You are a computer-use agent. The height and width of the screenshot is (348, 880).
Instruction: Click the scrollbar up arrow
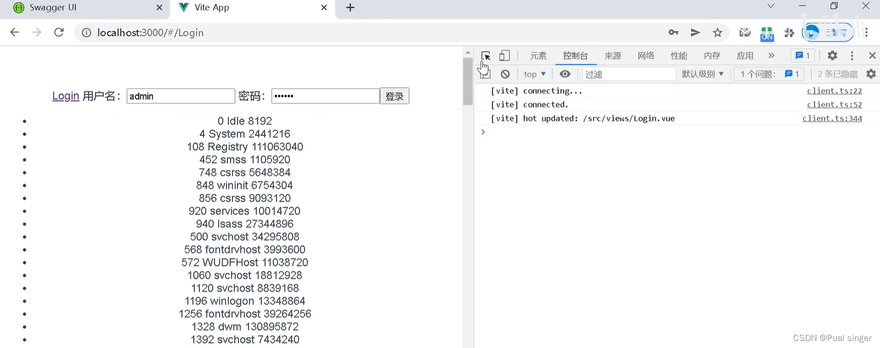coord(468,52)
